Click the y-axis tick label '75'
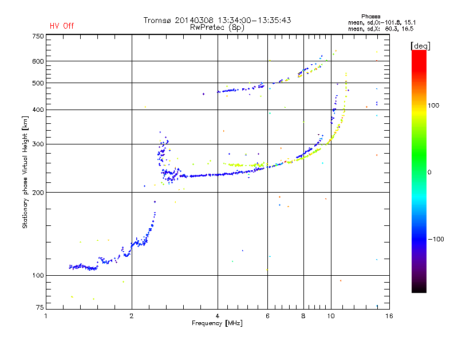The width and height of the screenshot is (458, 344). [x=40, y=307]
